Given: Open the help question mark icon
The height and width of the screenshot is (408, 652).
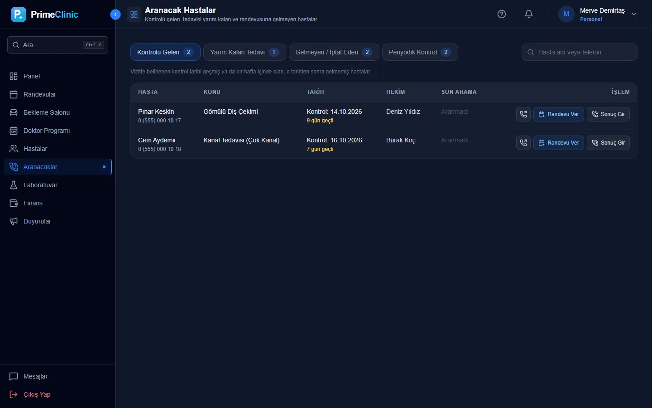Looking at the screenshot, I should pyautogui.click(x=502, y=14).
